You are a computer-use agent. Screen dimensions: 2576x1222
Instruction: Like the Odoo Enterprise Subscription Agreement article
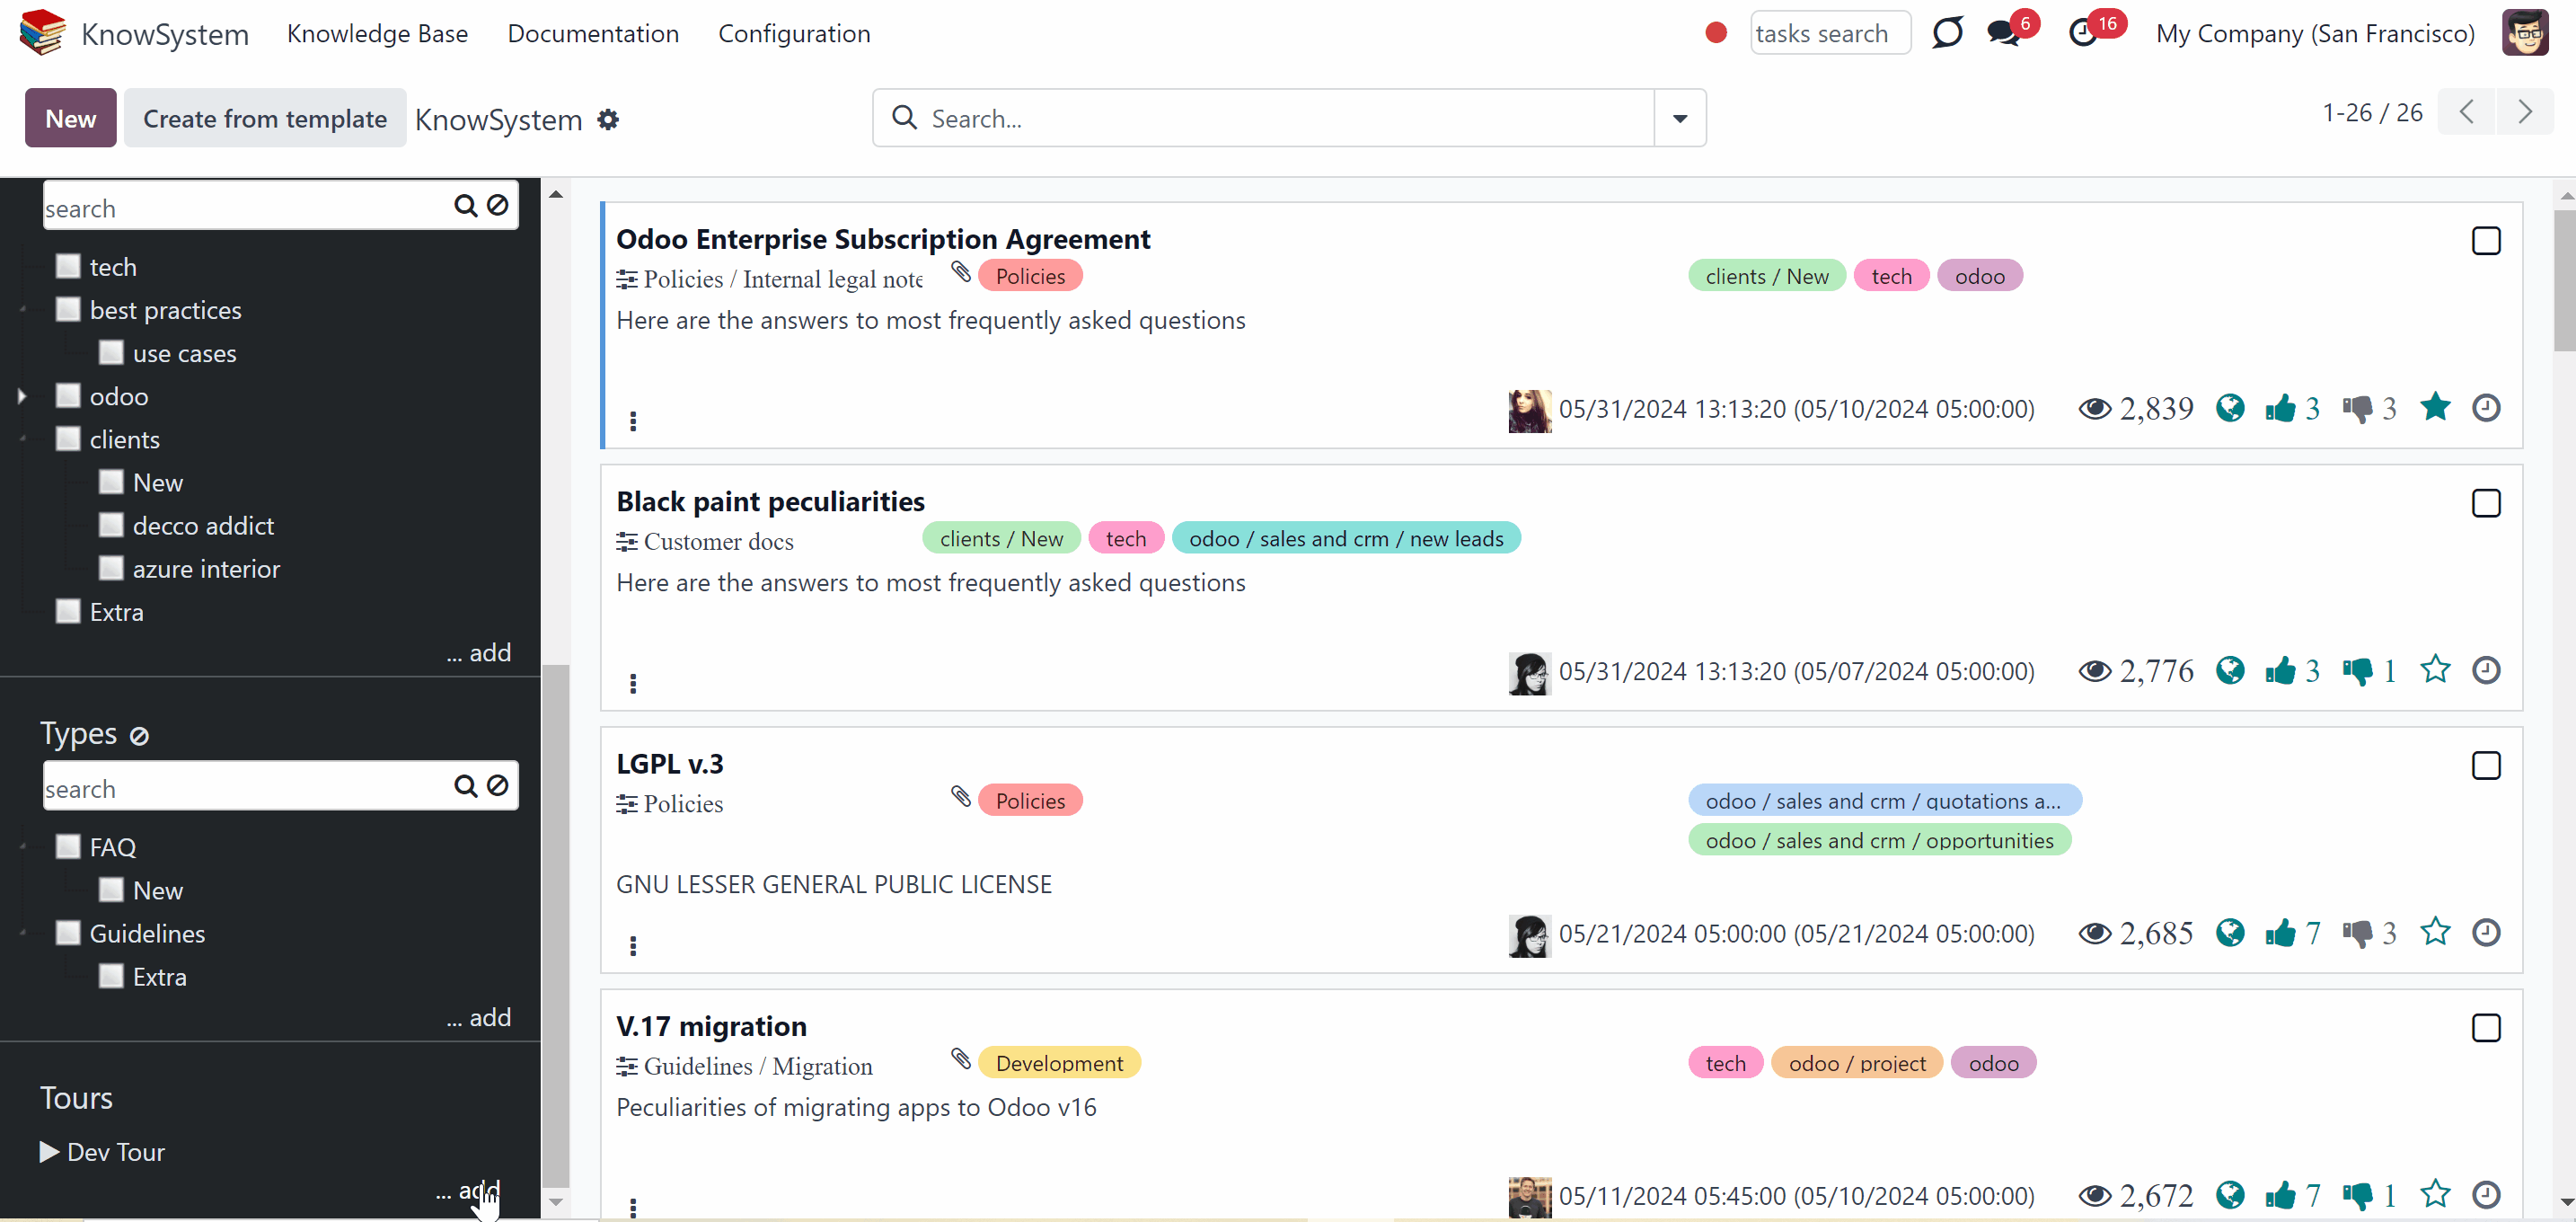tap(2280, 408)
